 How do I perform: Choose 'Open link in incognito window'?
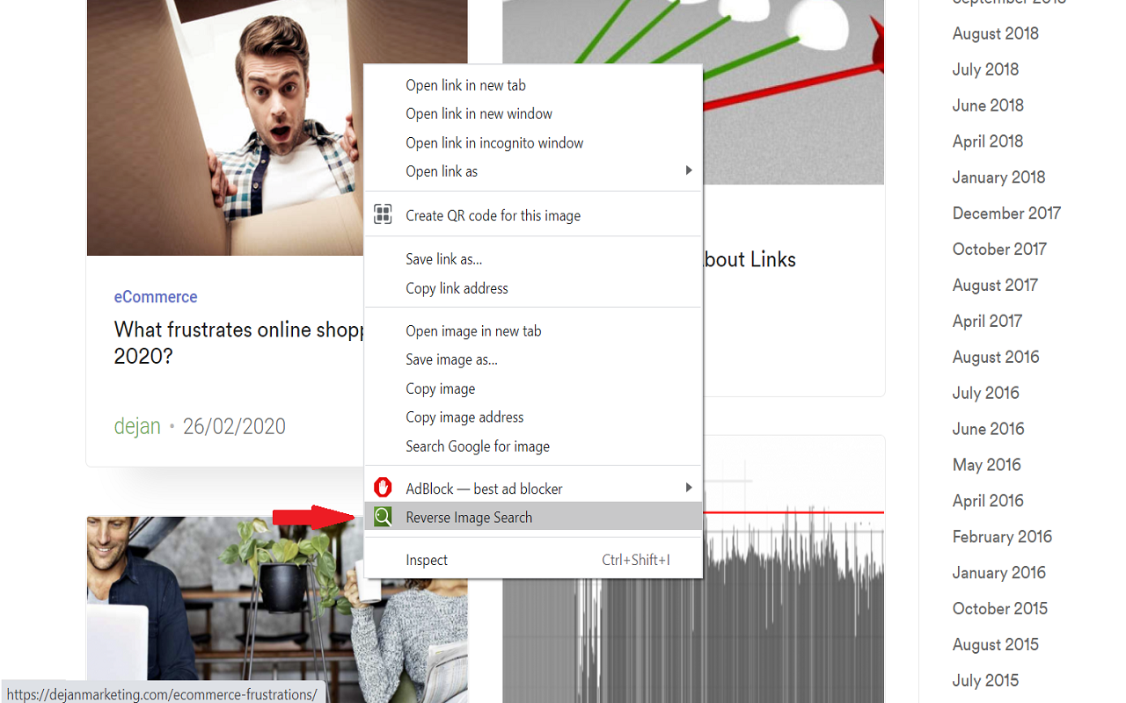(494, 142)
